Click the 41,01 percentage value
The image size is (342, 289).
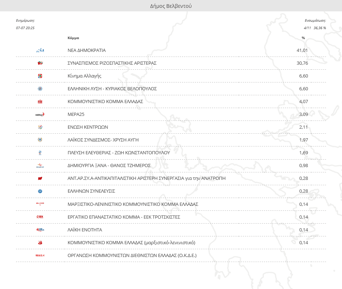[x=302, y=50]
